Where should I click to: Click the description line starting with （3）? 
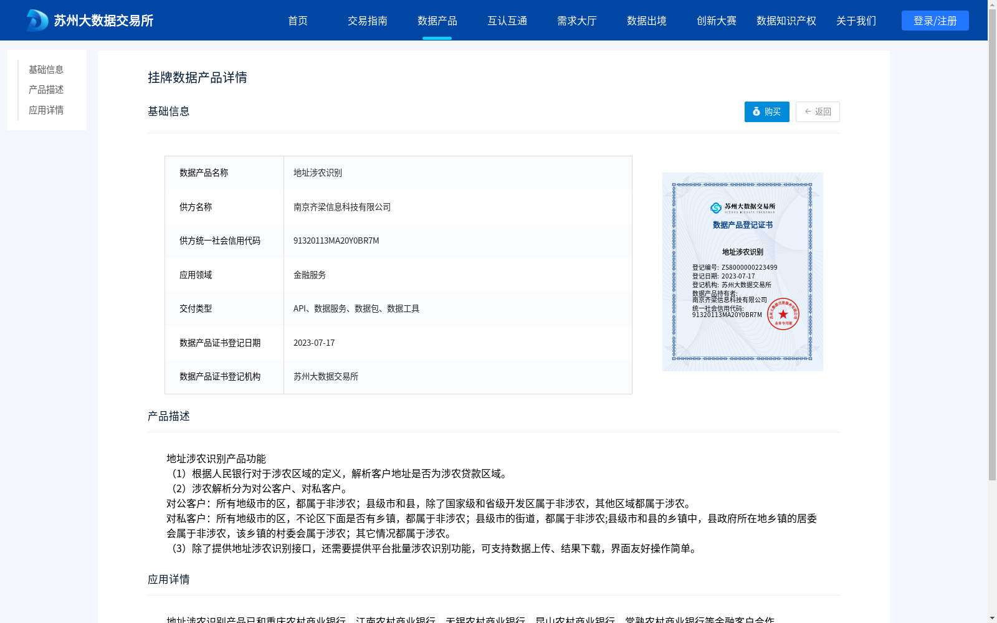click(x=434, y=548)
